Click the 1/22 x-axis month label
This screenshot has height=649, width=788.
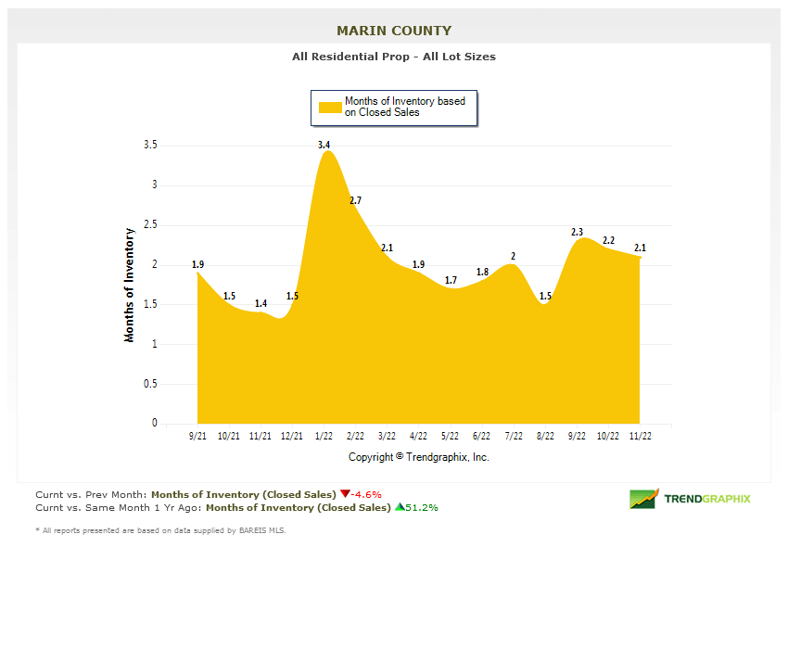pos(324,436)
